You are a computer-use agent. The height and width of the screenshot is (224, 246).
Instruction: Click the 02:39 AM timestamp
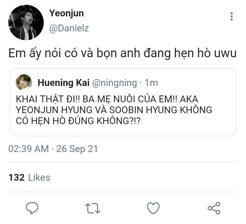click(29, 149)
